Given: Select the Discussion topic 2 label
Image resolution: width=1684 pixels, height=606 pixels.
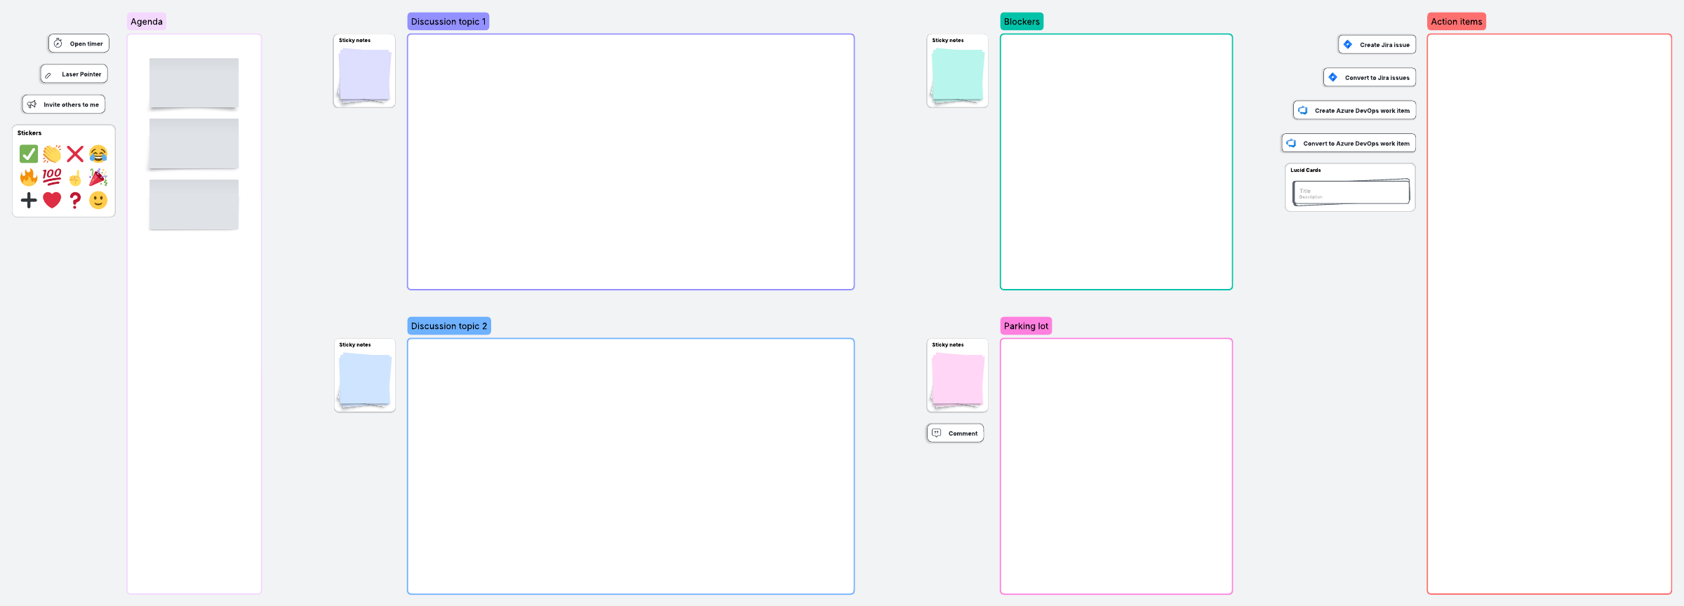Looking at the screenshot, I should [x=449, y=326].
